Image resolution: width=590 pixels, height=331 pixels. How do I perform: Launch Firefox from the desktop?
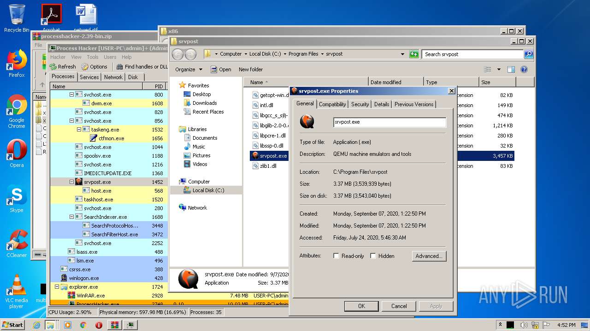(17, 63)
